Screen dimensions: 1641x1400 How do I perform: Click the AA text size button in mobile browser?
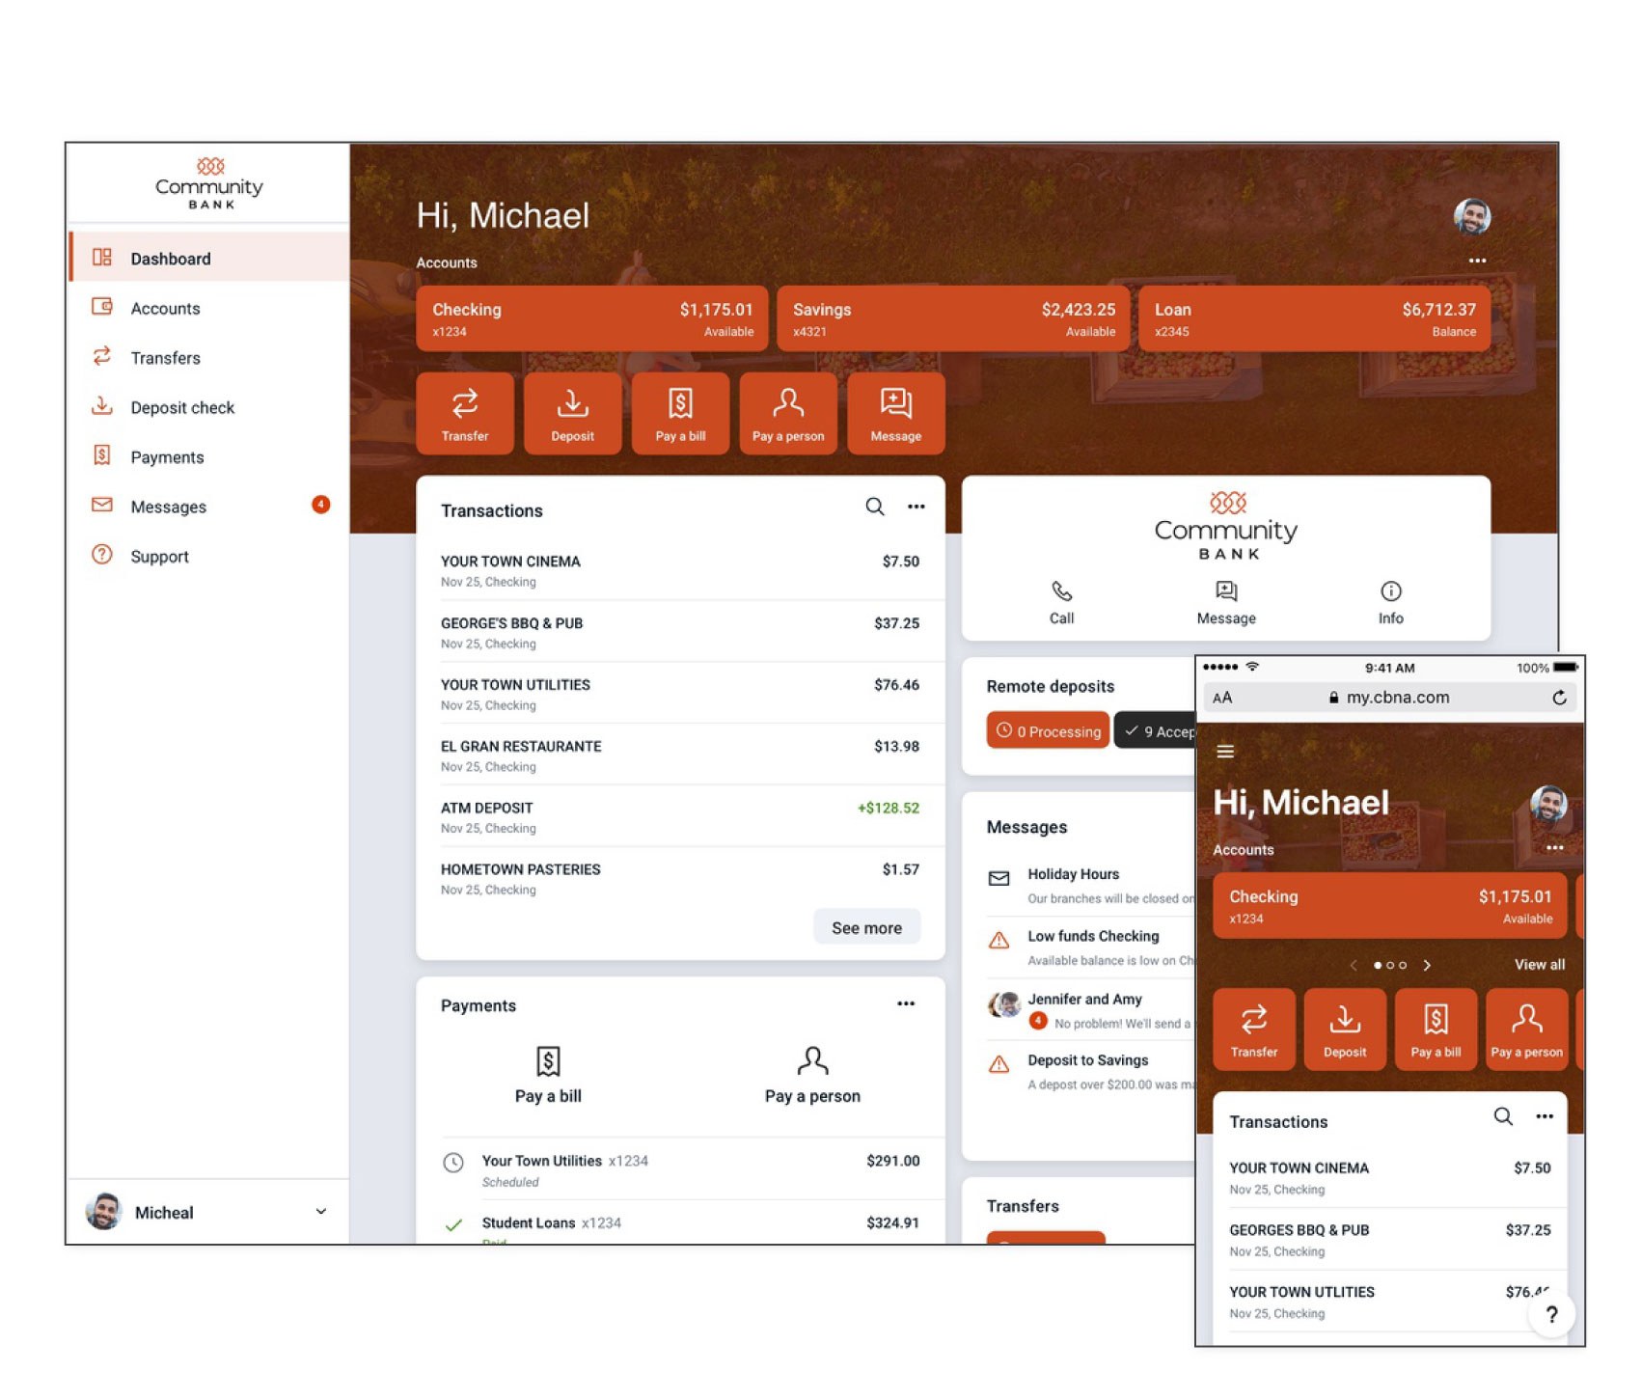pos(1222,697)
